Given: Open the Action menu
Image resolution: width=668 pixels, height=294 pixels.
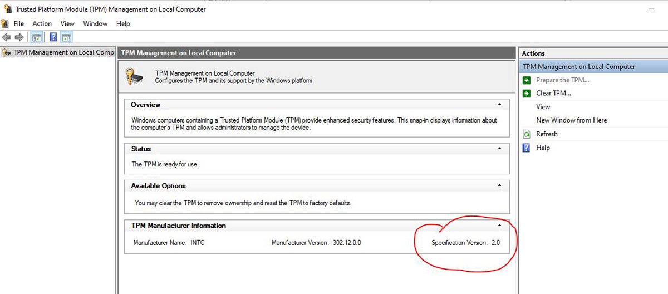Looking at the screenshot, I should click(x=42, y=24).
